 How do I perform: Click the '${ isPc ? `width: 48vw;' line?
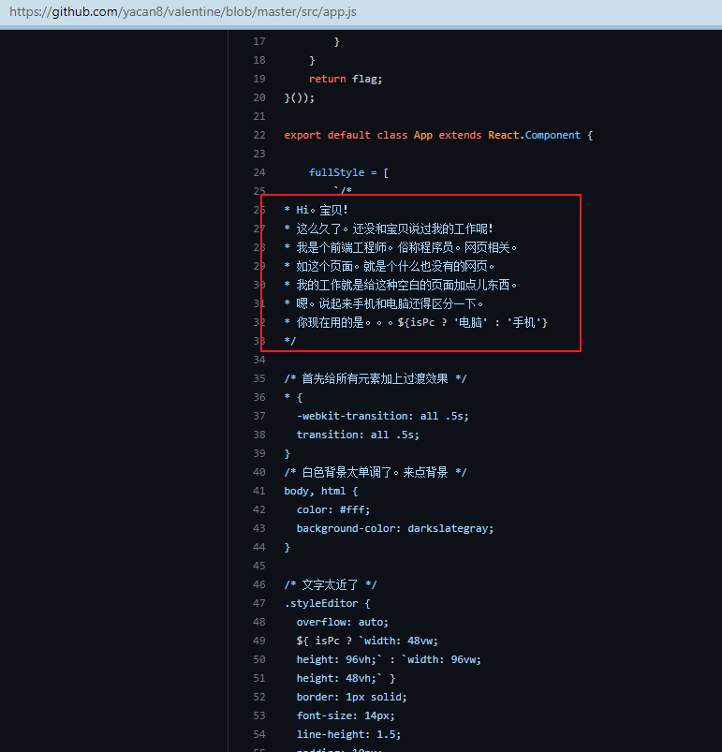(x=367, y=641)
